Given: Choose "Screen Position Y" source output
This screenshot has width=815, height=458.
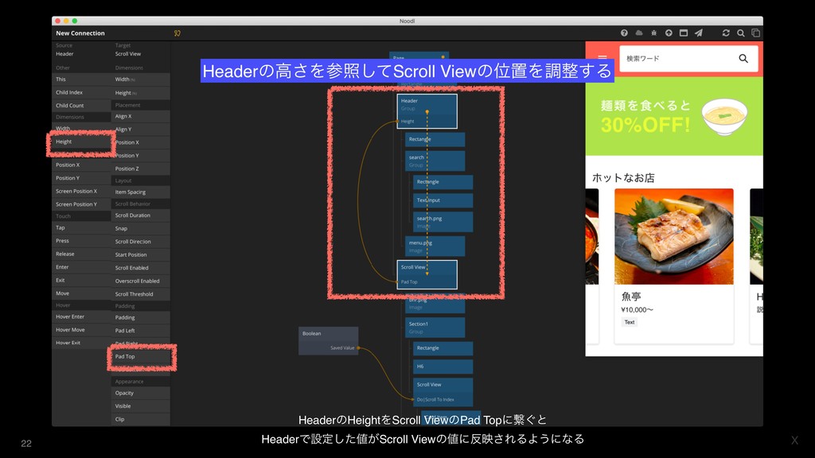Looking at the screenshot, I should pyautogui.click(x=81, y=204).
